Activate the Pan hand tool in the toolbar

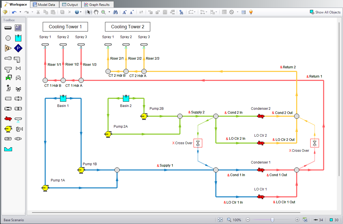(96, 12)
